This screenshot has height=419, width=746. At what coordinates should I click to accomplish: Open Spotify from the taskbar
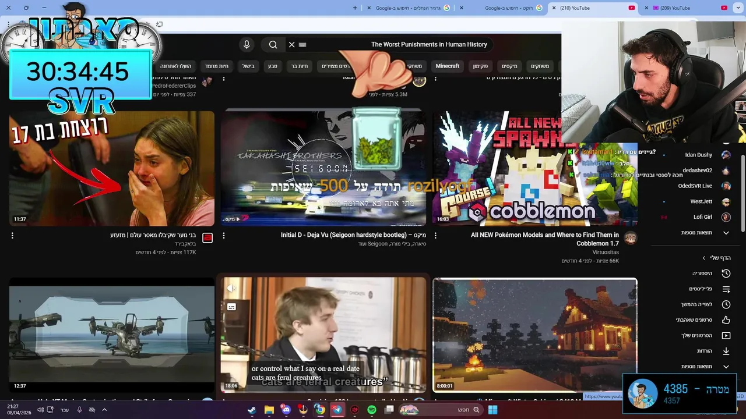pyautogui.click(x=372, y=410)
